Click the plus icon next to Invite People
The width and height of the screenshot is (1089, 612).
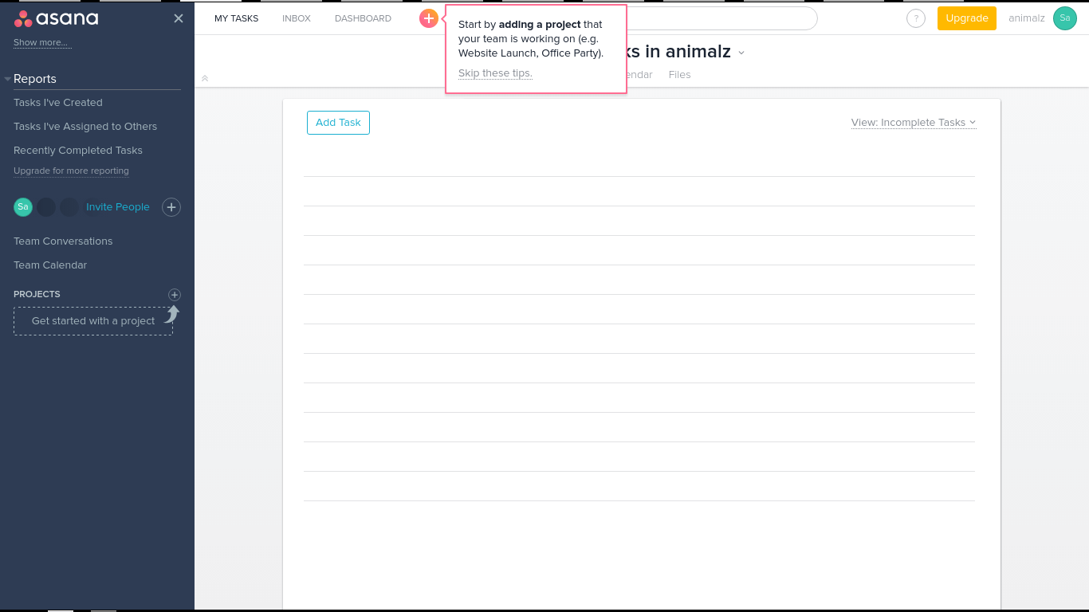point(171,207)
